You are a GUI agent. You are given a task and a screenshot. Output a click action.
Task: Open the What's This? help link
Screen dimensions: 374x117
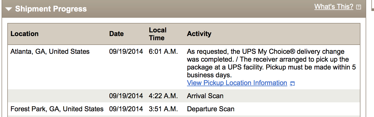[x=334, y=7]
